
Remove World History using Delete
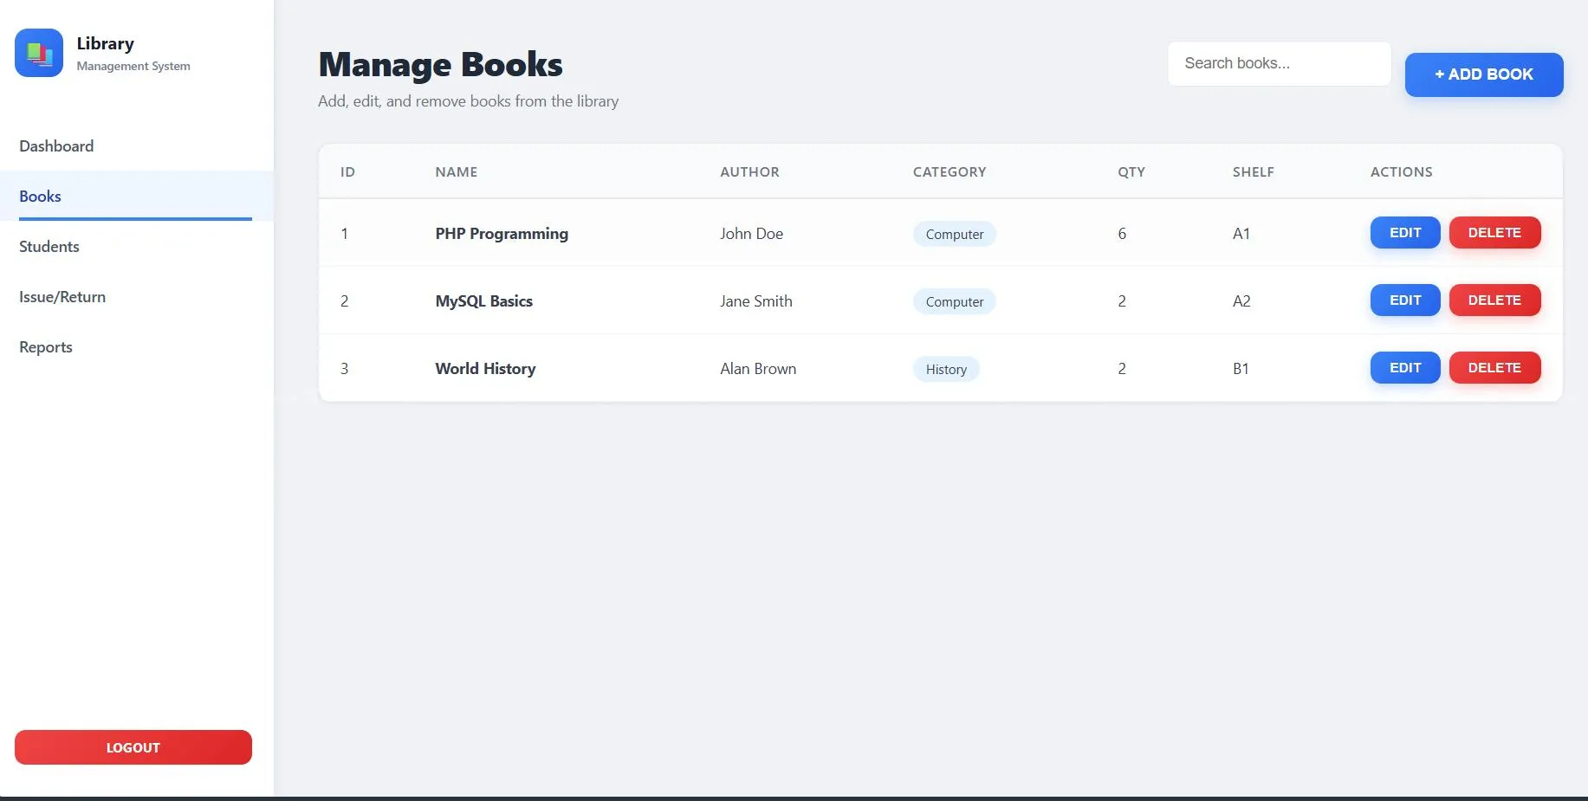[x=1494, y=368]
